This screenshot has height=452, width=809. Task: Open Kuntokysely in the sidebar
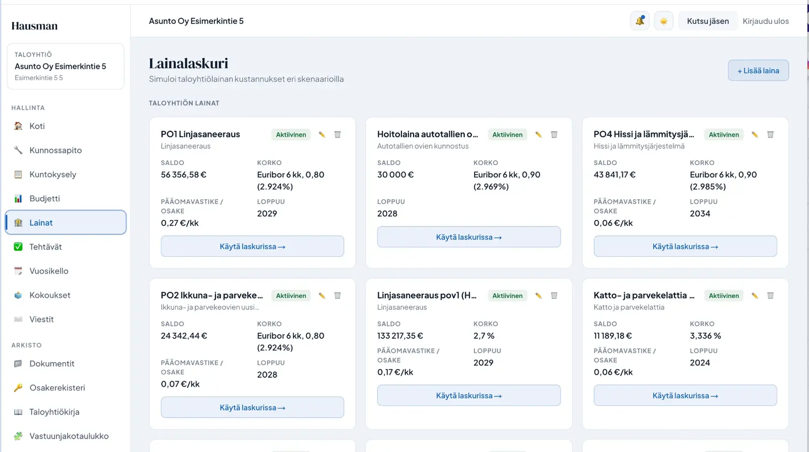pos(66,174)
